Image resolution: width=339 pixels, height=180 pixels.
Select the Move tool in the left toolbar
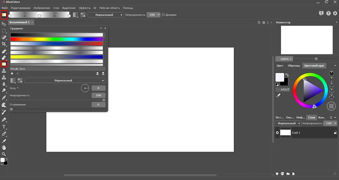4,24
